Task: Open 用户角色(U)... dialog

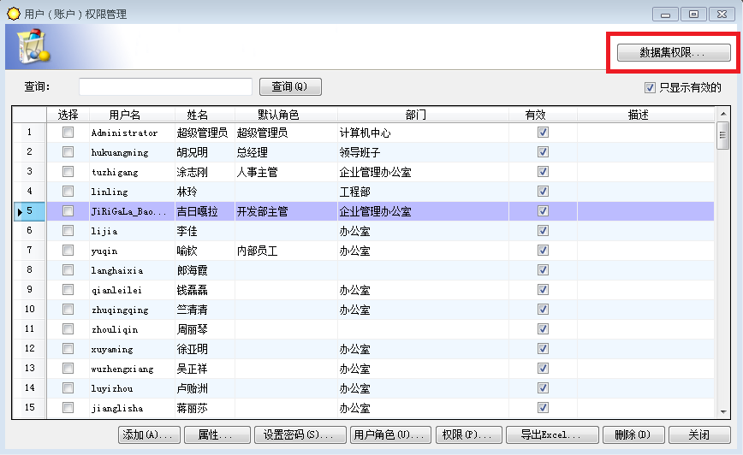Action: pos(390,434)
